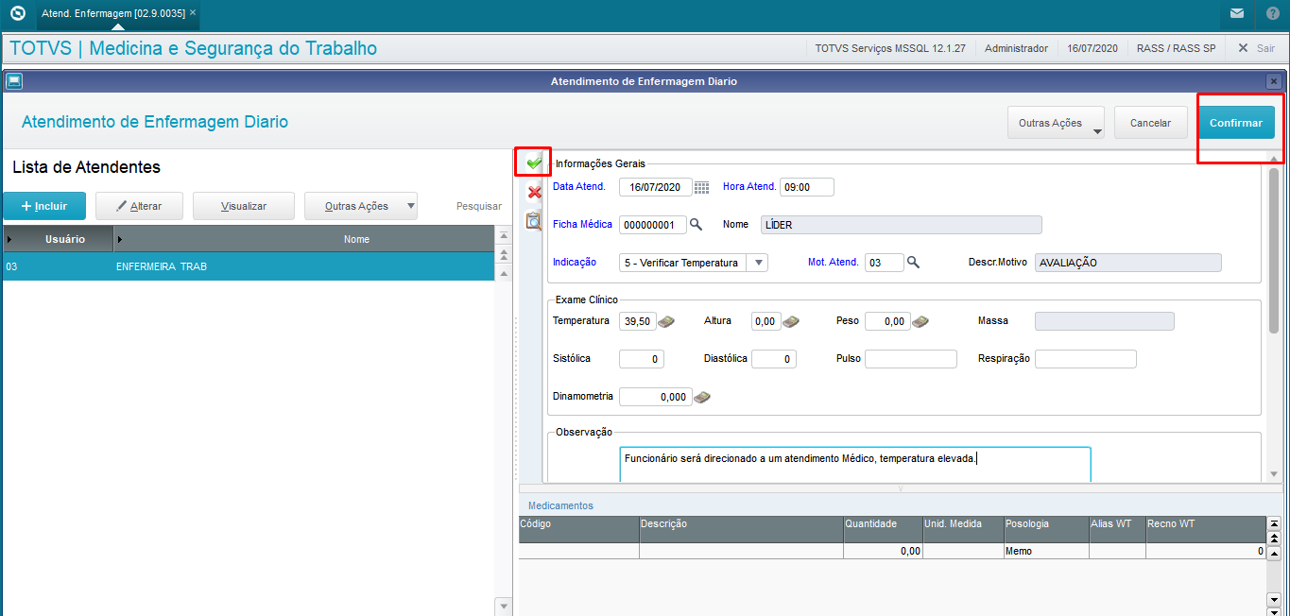1290x616 pixels.
Task: Open the calculator icon next to Dinamometria
Action: pyautogui.click(x=702, y=397)
